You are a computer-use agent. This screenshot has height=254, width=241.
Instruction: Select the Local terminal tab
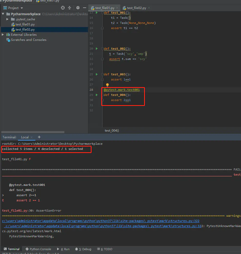tap(25, 137)
